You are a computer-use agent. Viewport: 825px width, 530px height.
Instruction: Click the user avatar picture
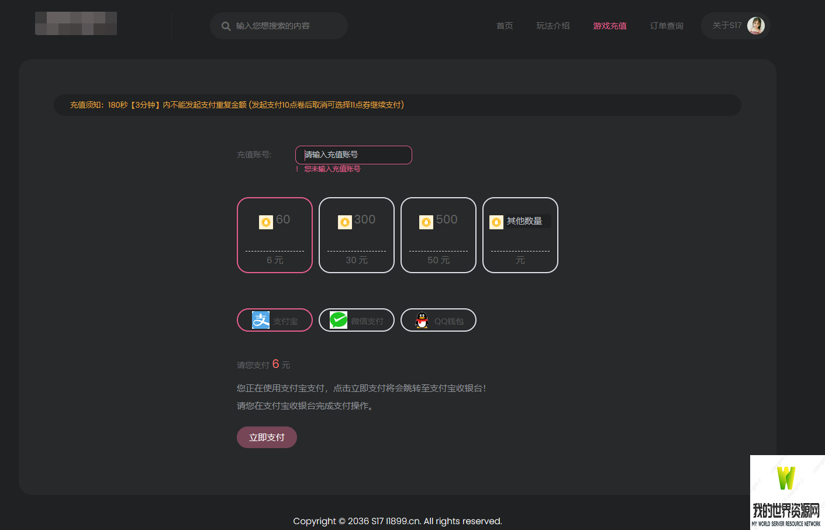pyautogui.click(x=756, y=26)
